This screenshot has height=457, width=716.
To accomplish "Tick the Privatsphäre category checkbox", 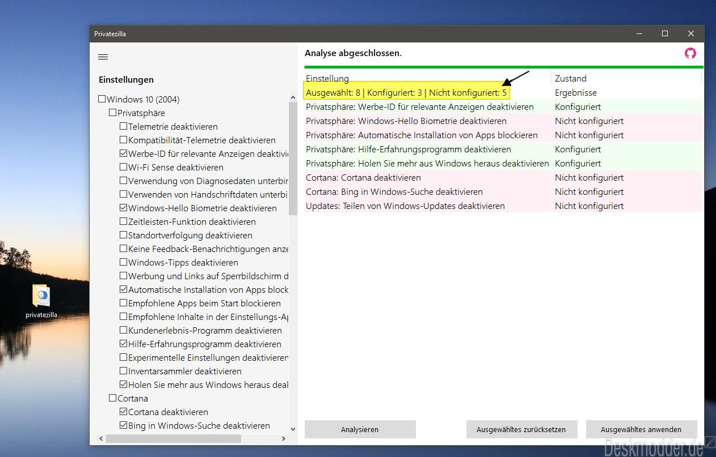I will point(113,113).
